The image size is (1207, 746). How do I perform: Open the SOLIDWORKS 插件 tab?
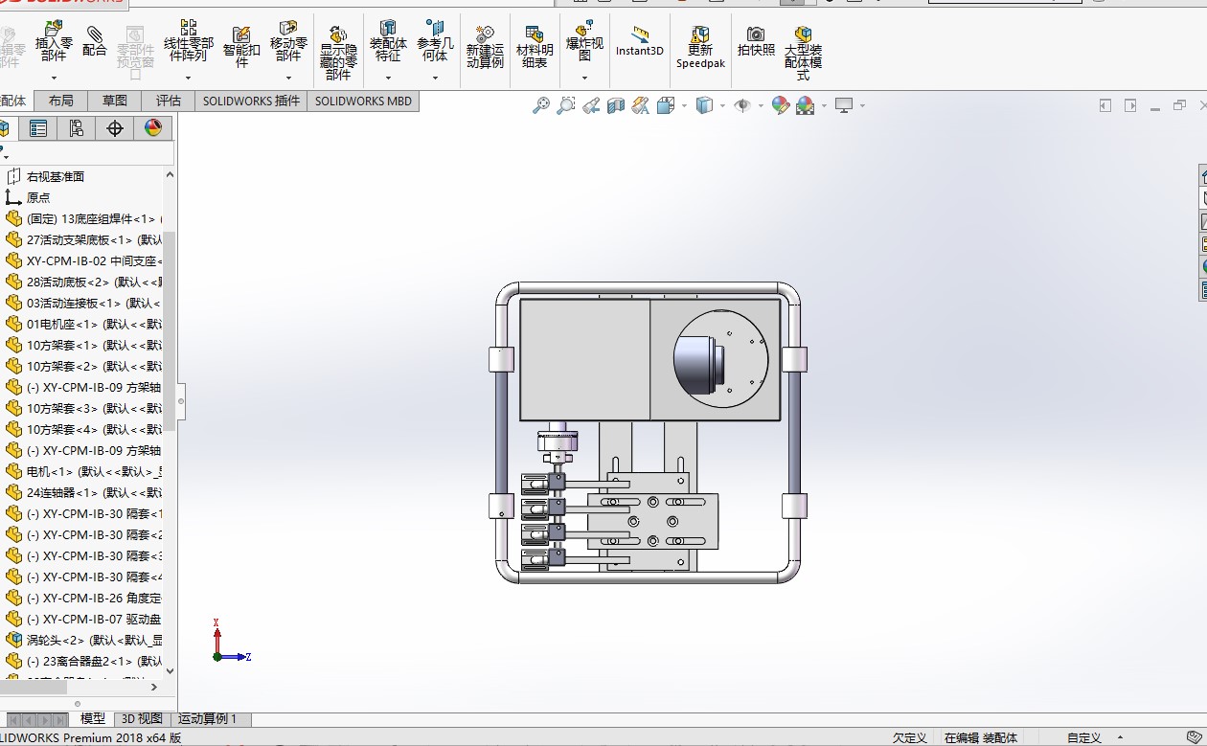(x=251, y=101)
